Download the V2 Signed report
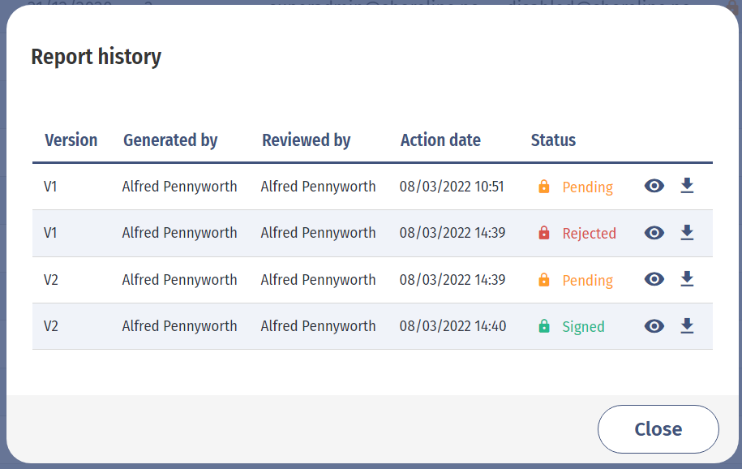The height and width of the screenshot is (469, 742). (x=687, y=326)
